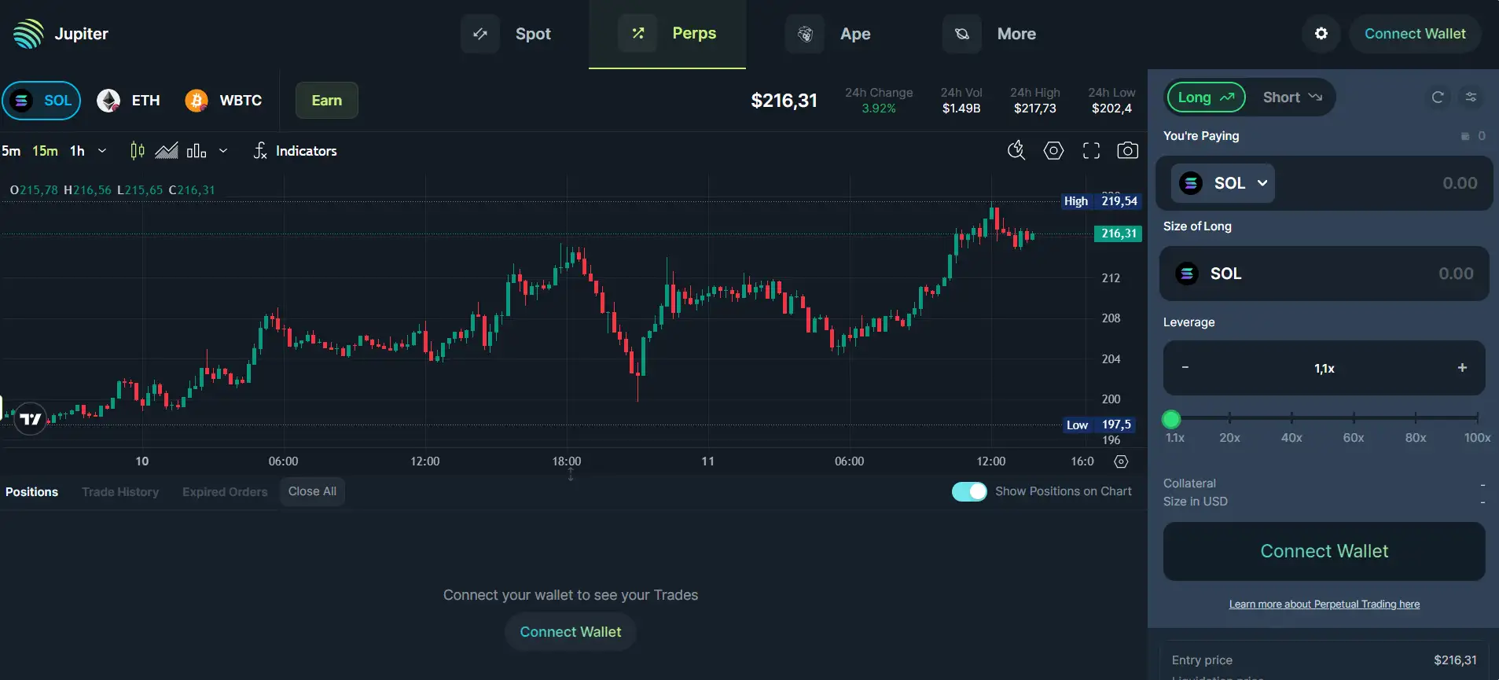1499x680 pixels.
Task: Click the settings gear icon in header
Action: click(1321, 34)
